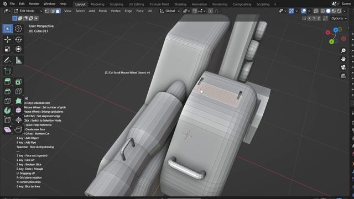Toggle viewport overlays

tap(304, 11)
